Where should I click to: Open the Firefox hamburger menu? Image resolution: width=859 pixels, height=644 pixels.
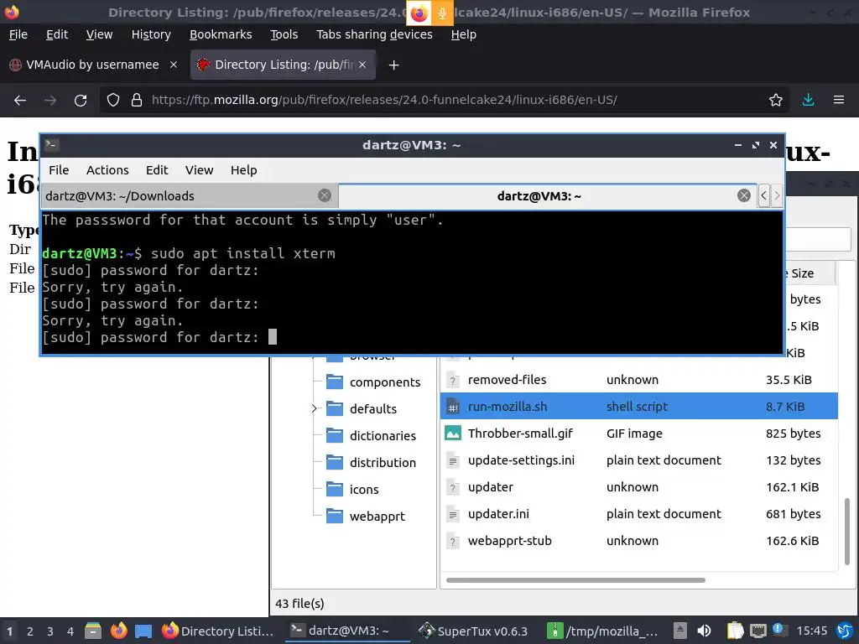point(839,101)
